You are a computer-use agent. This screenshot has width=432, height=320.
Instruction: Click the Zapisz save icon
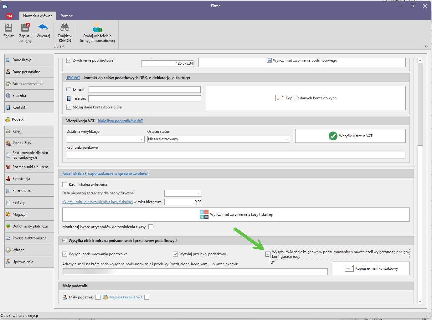tap(8, 28)
